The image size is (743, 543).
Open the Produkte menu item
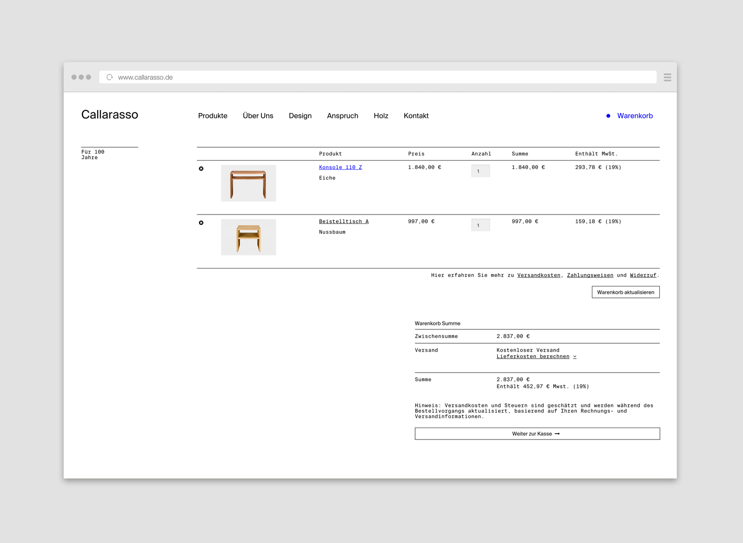click(212, 116)
